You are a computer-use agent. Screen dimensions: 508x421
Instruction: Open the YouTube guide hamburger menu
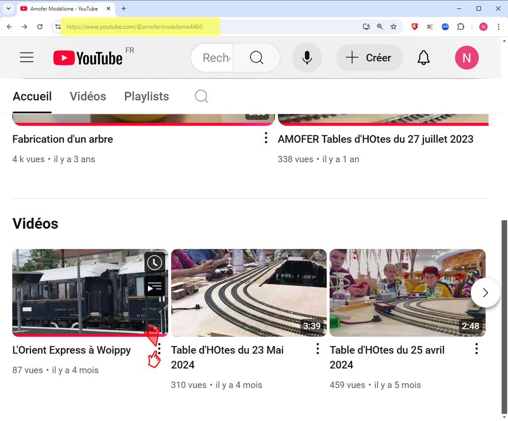[x=27, y=58]
